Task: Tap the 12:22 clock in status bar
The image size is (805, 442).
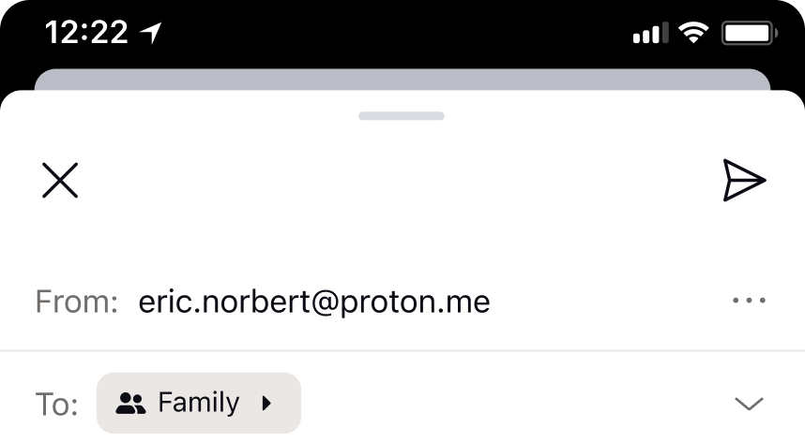Action: 86,33
